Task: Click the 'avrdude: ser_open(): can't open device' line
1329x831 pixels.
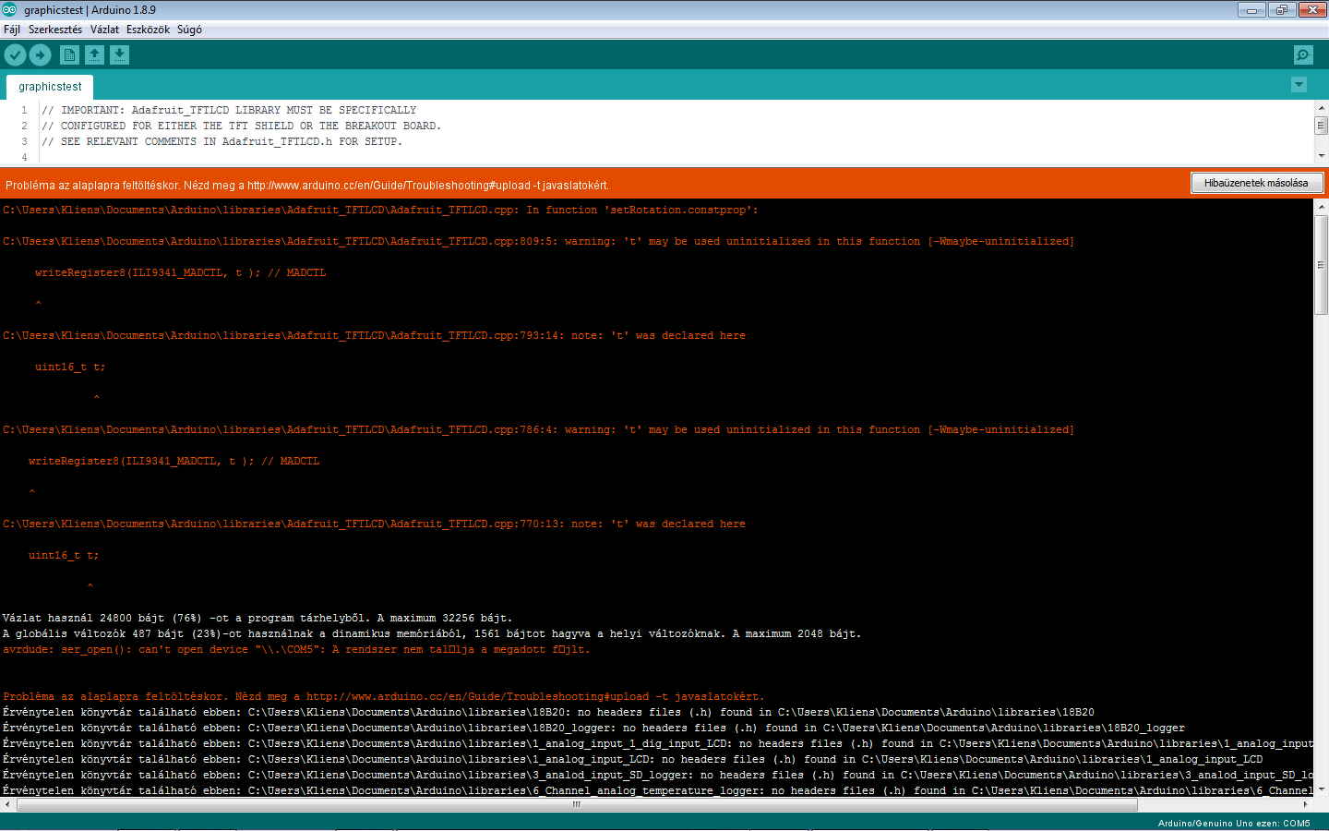Action: (x=296, y=650)
